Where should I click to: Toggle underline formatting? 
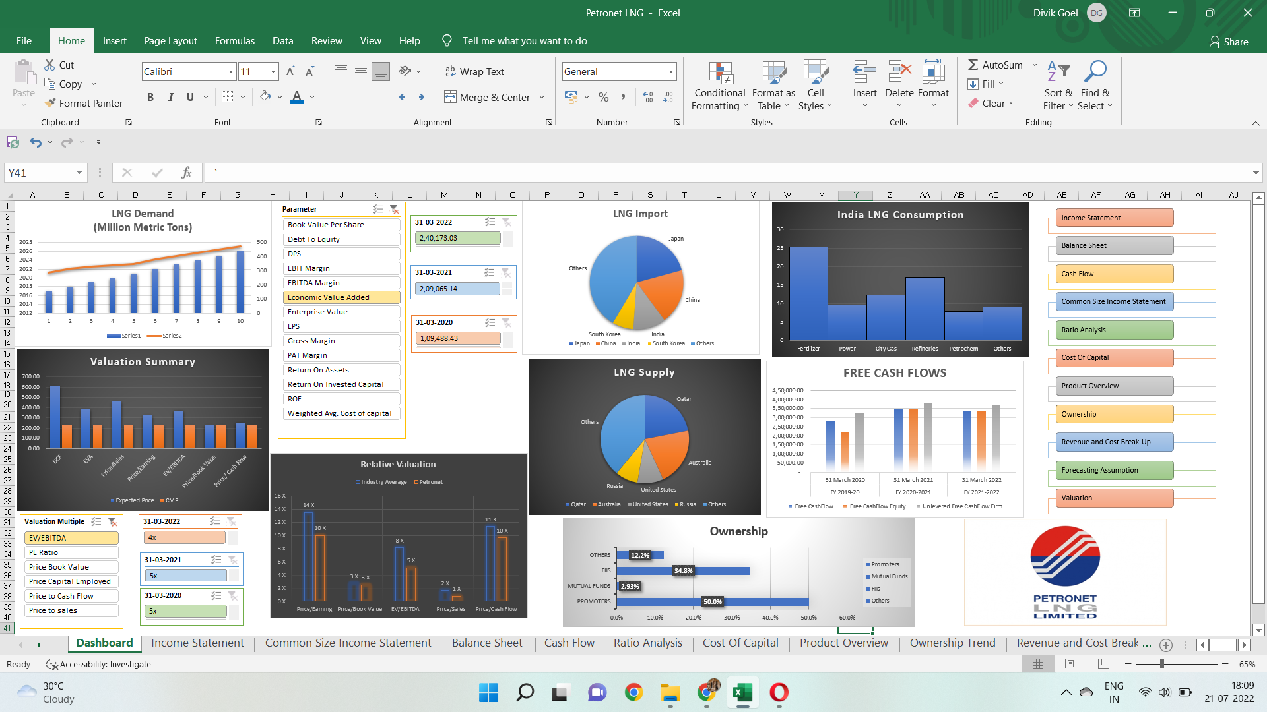[x=190, y=97]
